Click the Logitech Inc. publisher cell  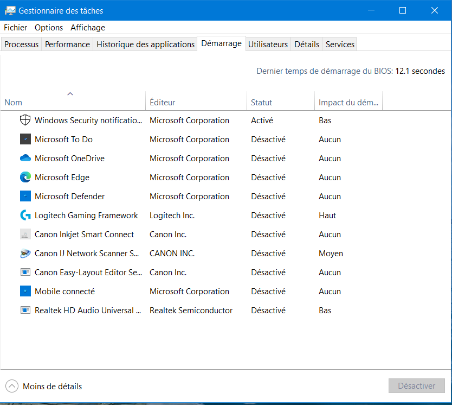click(x=172, y=216)
